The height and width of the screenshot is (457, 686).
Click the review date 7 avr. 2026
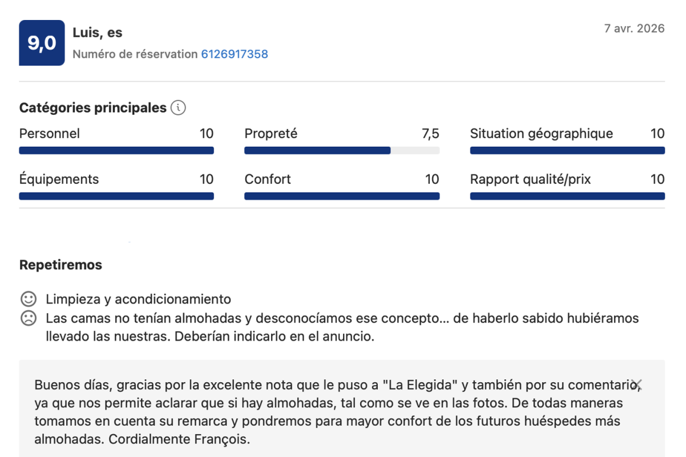coord(635,28)
